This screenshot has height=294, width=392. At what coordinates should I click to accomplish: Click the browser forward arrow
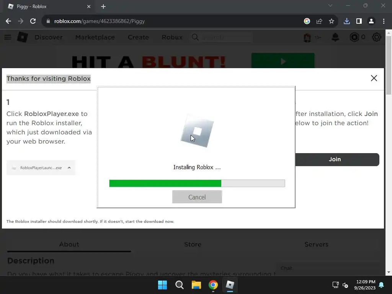pyautogui.click(x=21, y=21)
